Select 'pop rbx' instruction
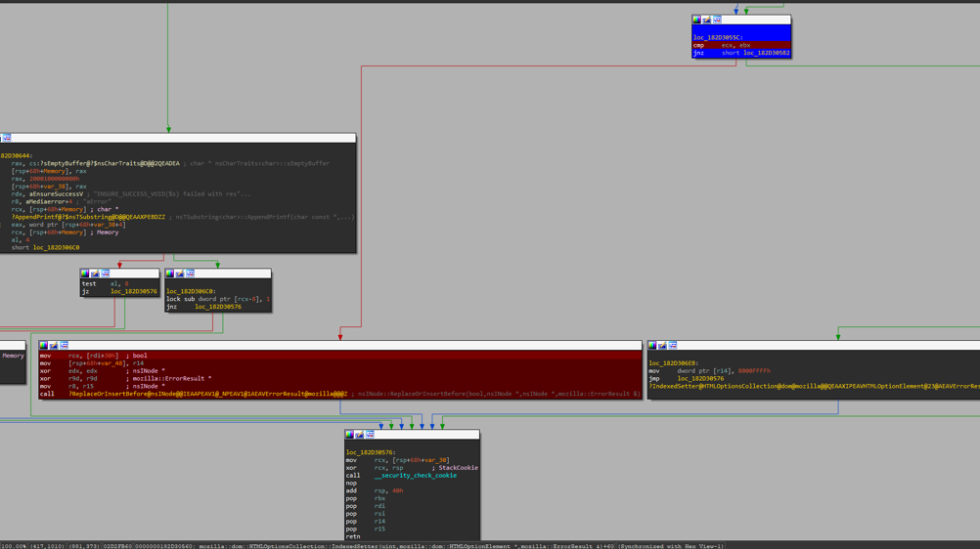Viewport: 980px width, 549px height. coord(366,499)
